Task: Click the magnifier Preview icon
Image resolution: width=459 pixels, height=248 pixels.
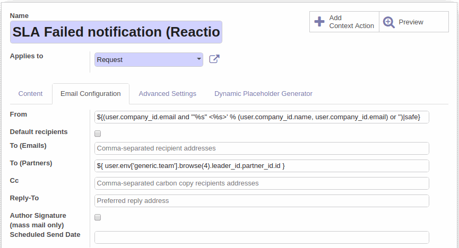Action: point(389,22)
